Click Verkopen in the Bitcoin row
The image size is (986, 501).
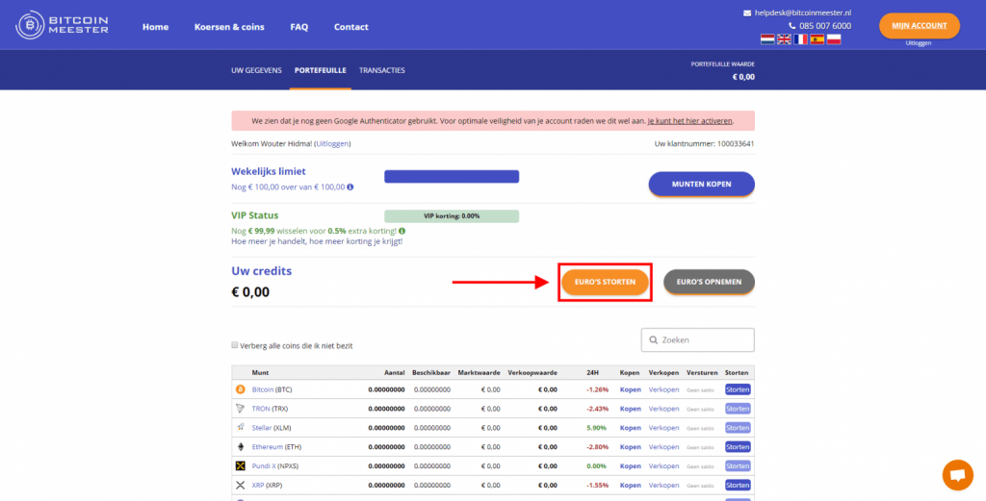coord(664,389)
